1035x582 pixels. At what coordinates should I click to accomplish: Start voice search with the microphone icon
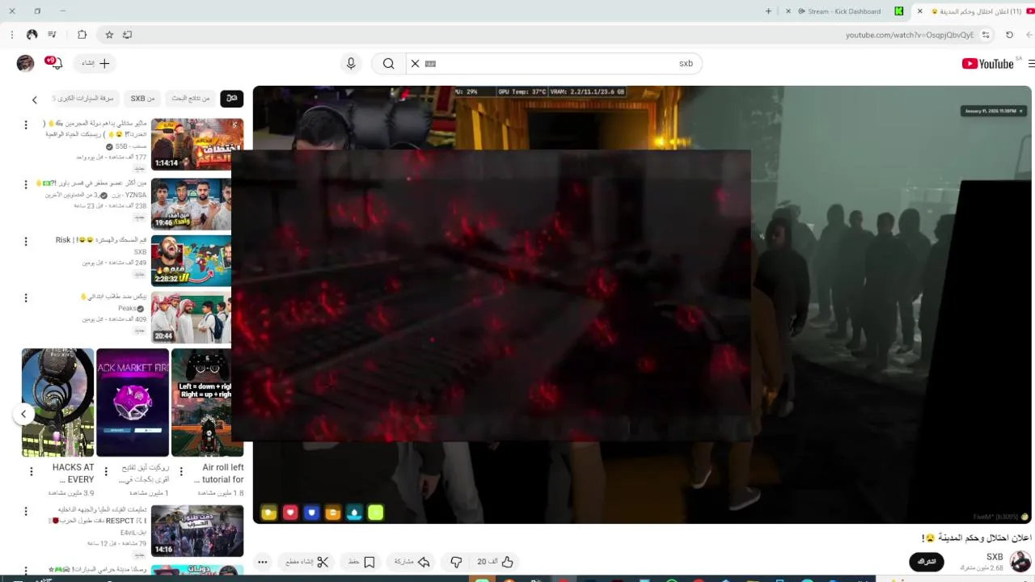point(351,64)
